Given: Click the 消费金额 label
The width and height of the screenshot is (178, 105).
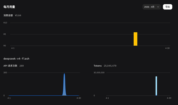Looking at the screenshot, I should tap(8, 15).
